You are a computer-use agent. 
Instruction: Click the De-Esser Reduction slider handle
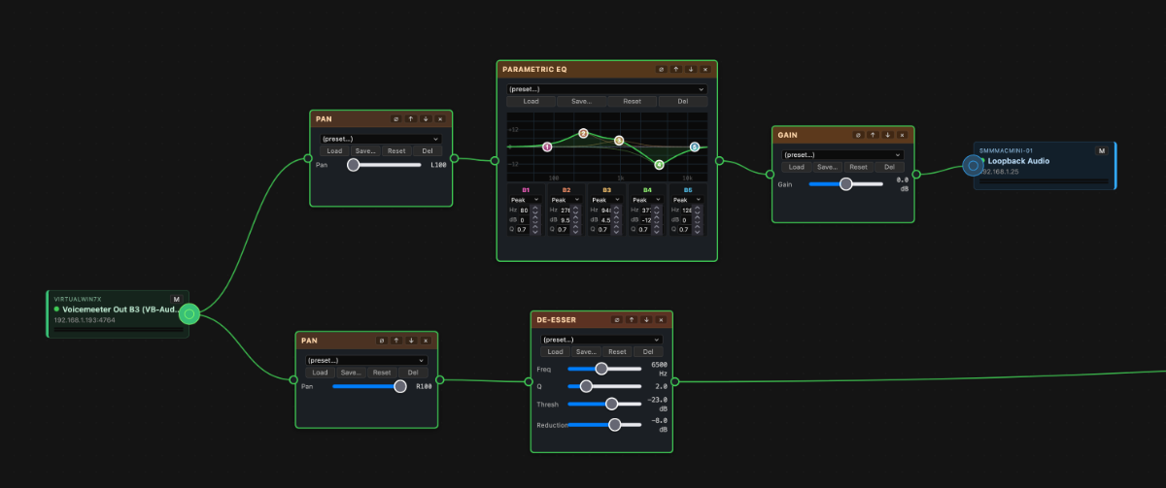coord(615,424)
